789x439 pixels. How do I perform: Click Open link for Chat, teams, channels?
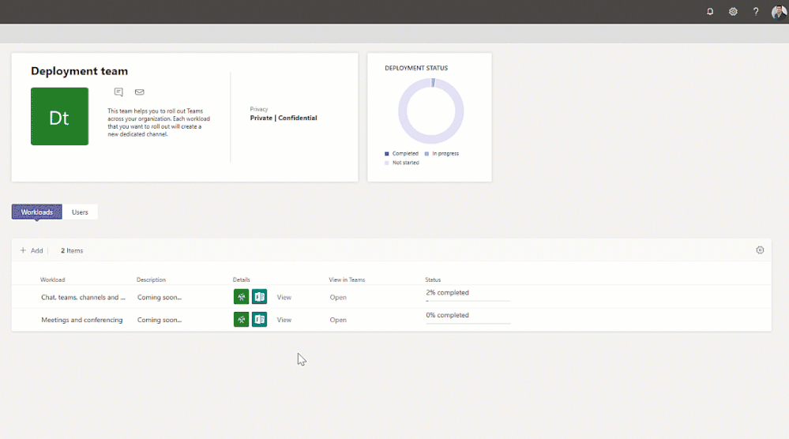point(338,298)
